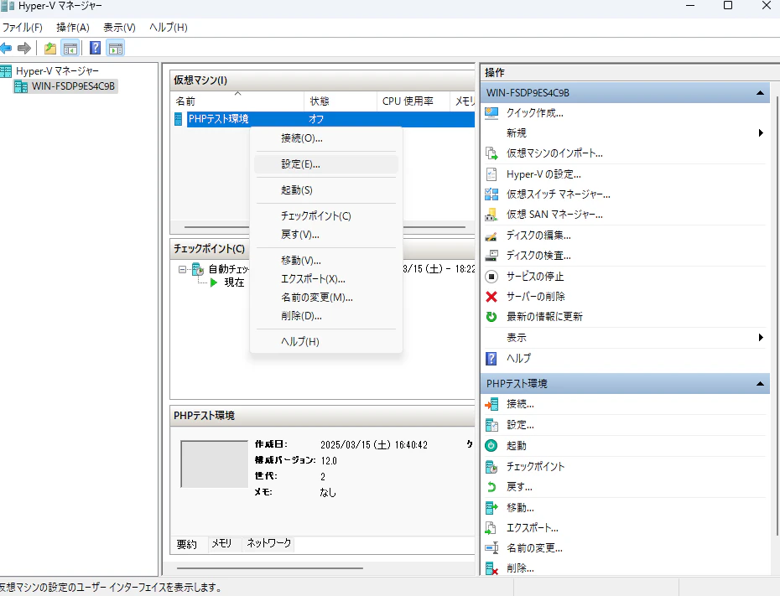Screen dimensions: 780x596
Task: Toggle the console tree toolbar icon
Action: point(70,49)
